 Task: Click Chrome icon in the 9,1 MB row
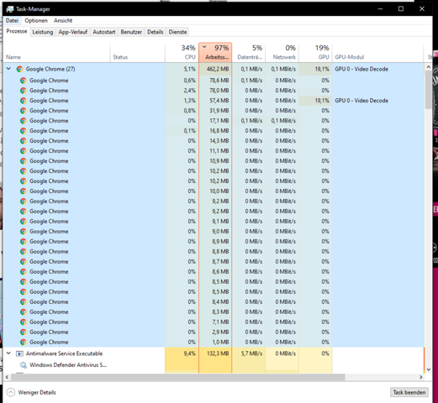pyautogui.click(x=24, y=222)
